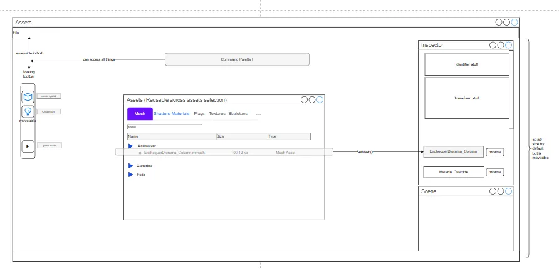Click the Inspector panel title

pyautogui.click(x=432, y=45)
